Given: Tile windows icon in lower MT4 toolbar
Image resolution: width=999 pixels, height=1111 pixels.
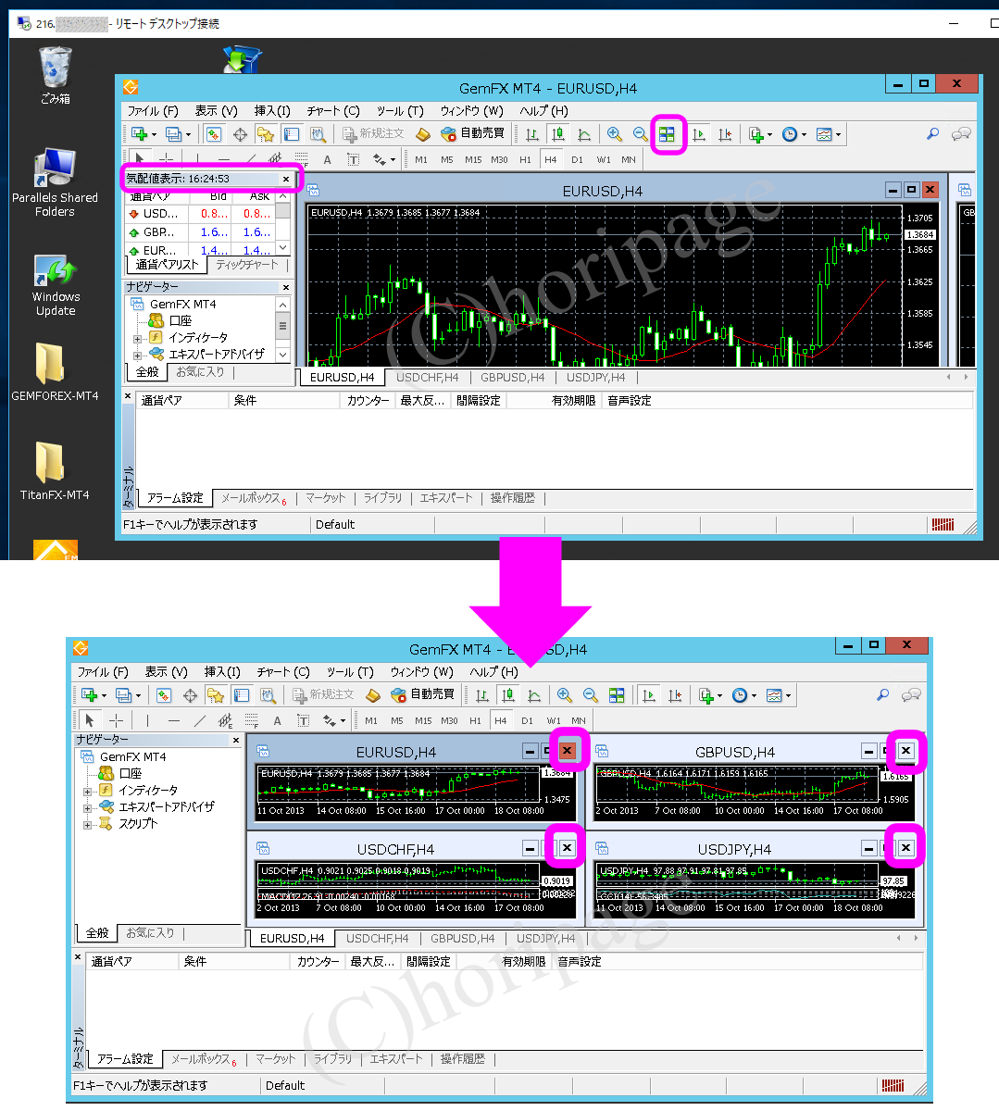Looking at the screenshot, I should tap(617, 695).
